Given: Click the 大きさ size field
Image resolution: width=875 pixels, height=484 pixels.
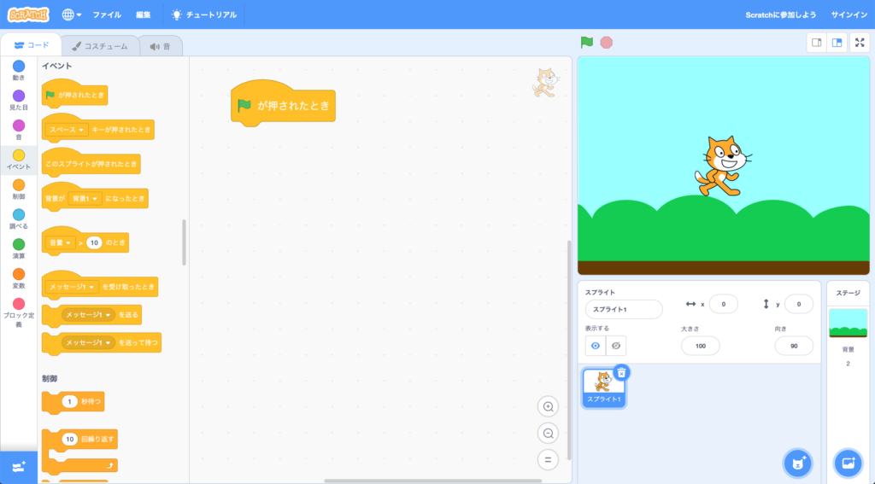Looking at the screenshot, I should click(701, 346).
